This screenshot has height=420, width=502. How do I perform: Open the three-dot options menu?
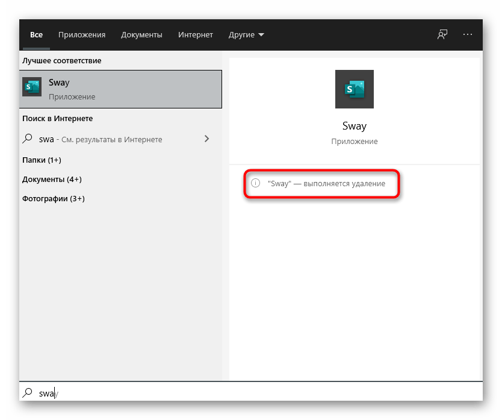pyautogui.click(x=468, y=35)
